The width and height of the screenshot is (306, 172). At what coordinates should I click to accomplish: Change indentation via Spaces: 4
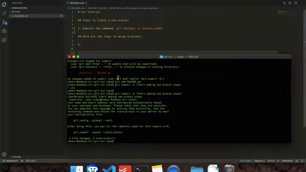tap(259, 161)
